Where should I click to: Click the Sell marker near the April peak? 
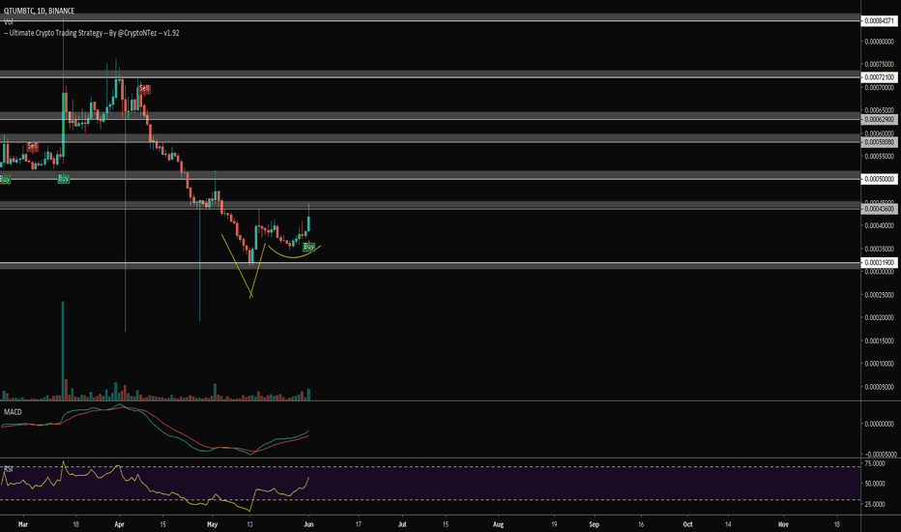[144, 89]
